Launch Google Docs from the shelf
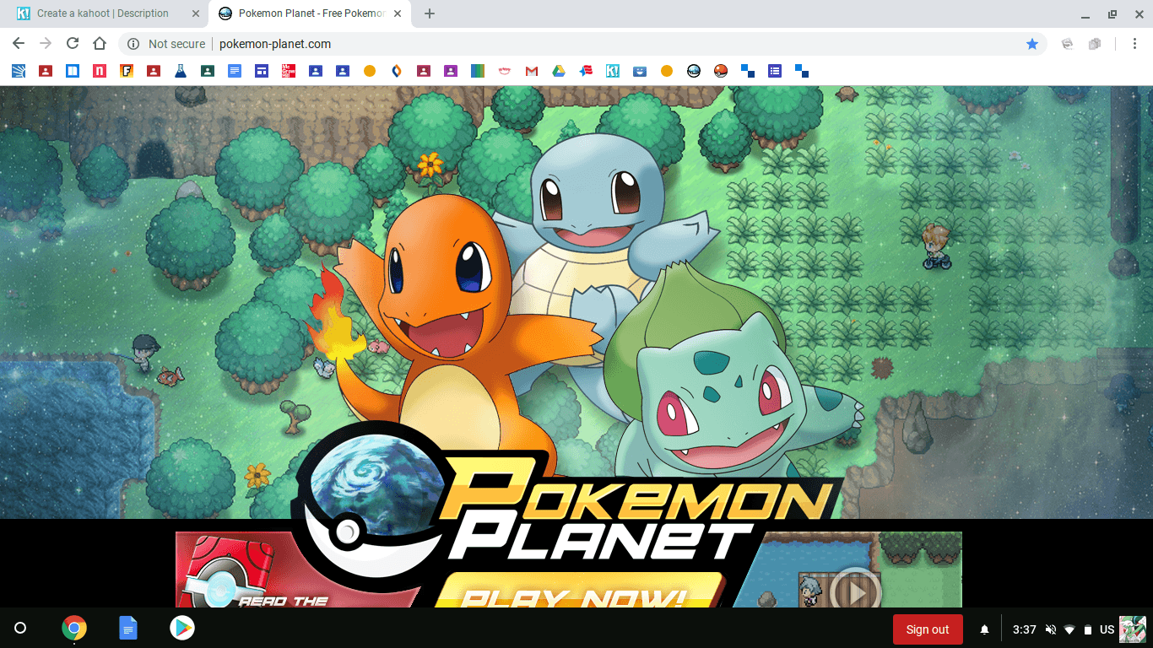Image resolution: width=1153 pixels, height=648 pixels. click(128, 629)
